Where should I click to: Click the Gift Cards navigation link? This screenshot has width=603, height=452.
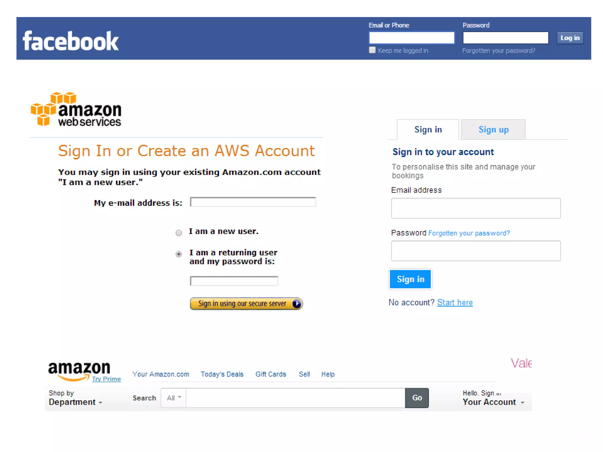271,374
